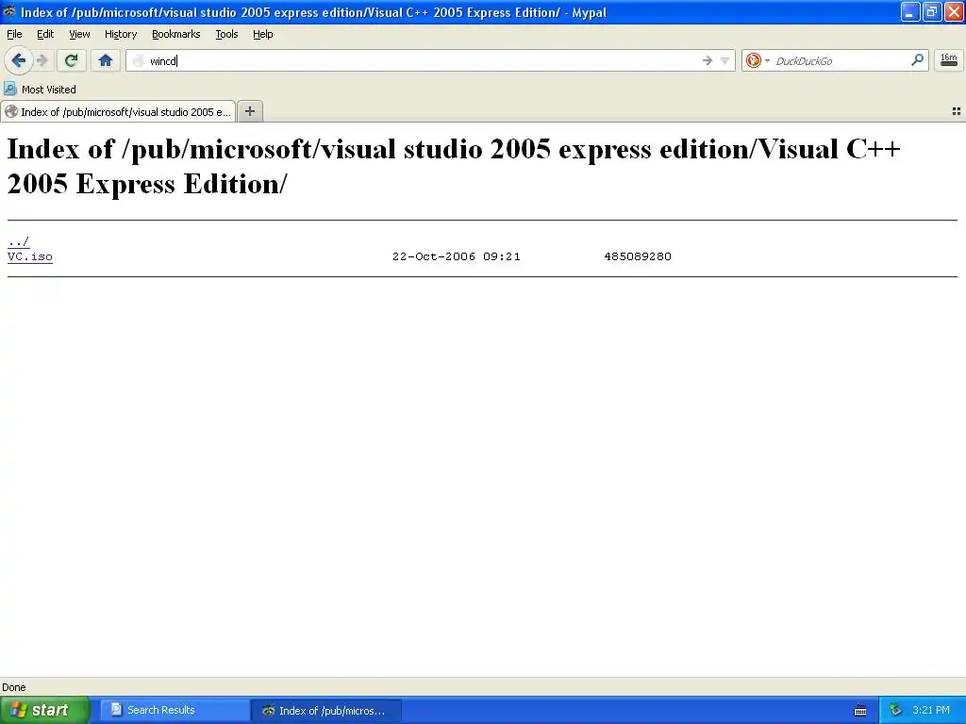Click the file date 22-Oct-2006 09:21

pos(456,256)
